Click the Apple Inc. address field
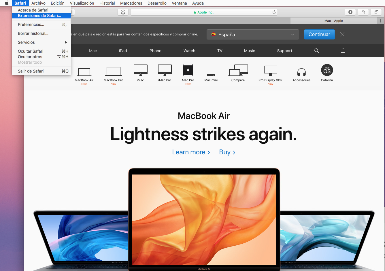 (x=204, y=12)
